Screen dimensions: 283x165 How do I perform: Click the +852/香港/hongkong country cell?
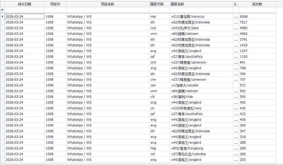tap(201, 148)
